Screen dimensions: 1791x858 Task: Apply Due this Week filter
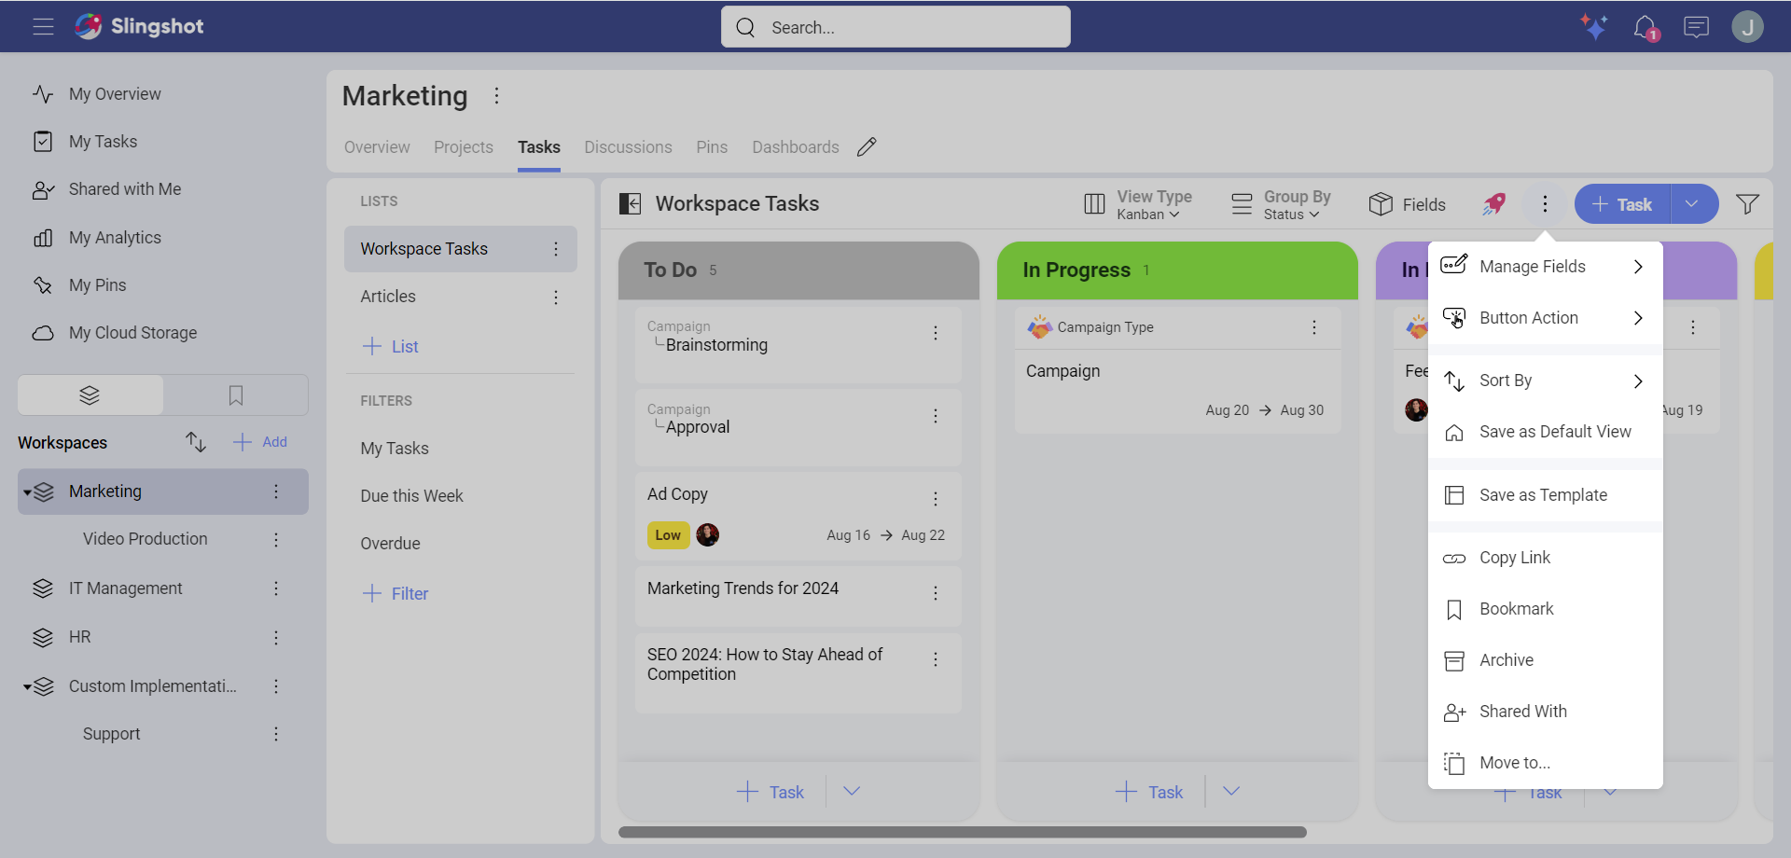click(x=412, y=496)
